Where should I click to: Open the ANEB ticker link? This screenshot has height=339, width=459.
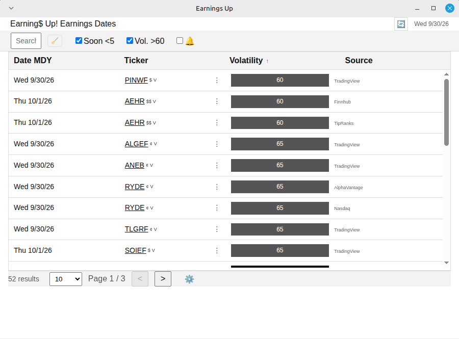[x=134, y=165]
